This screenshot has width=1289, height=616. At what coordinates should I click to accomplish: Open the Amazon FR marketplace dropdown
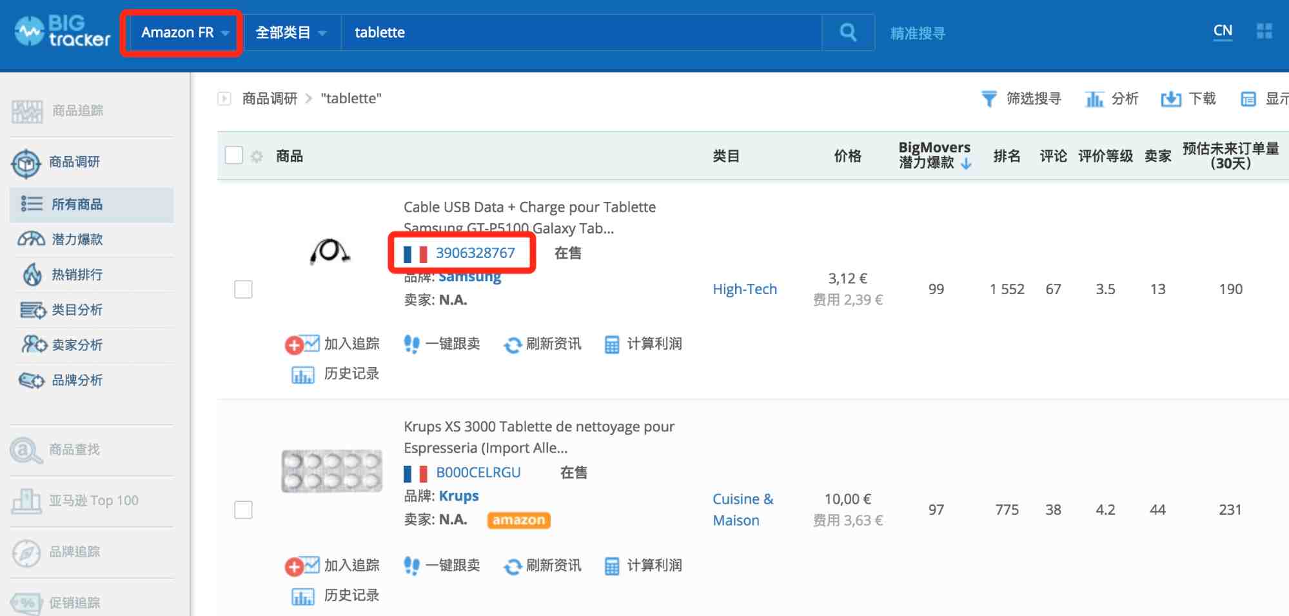pos(184,32)
